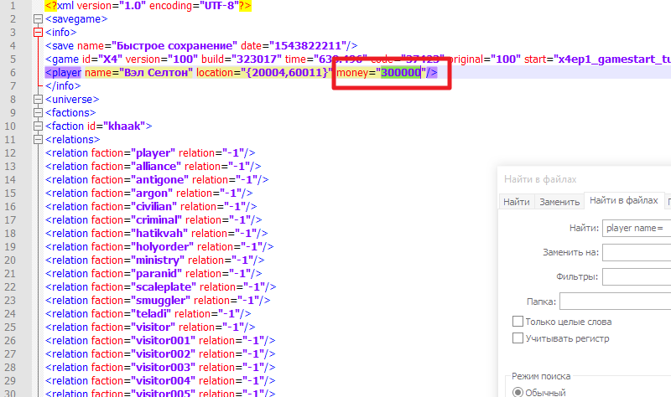This screenshot has height=397, width=671.
Task: Collapse the universe fold marker on line 8
Action: [38, 100]
